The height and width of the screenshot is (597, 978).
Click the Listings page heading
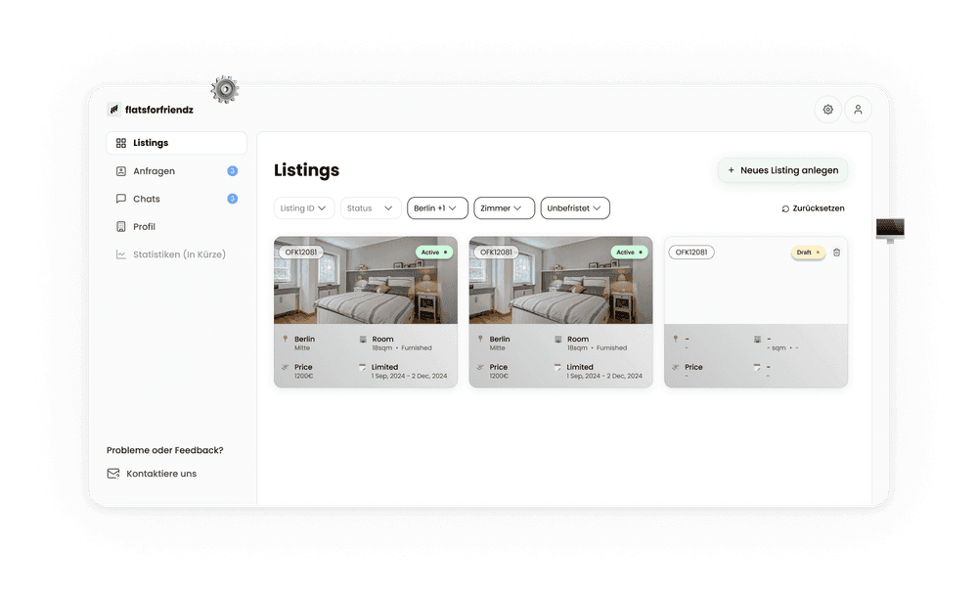pos(306,170)
